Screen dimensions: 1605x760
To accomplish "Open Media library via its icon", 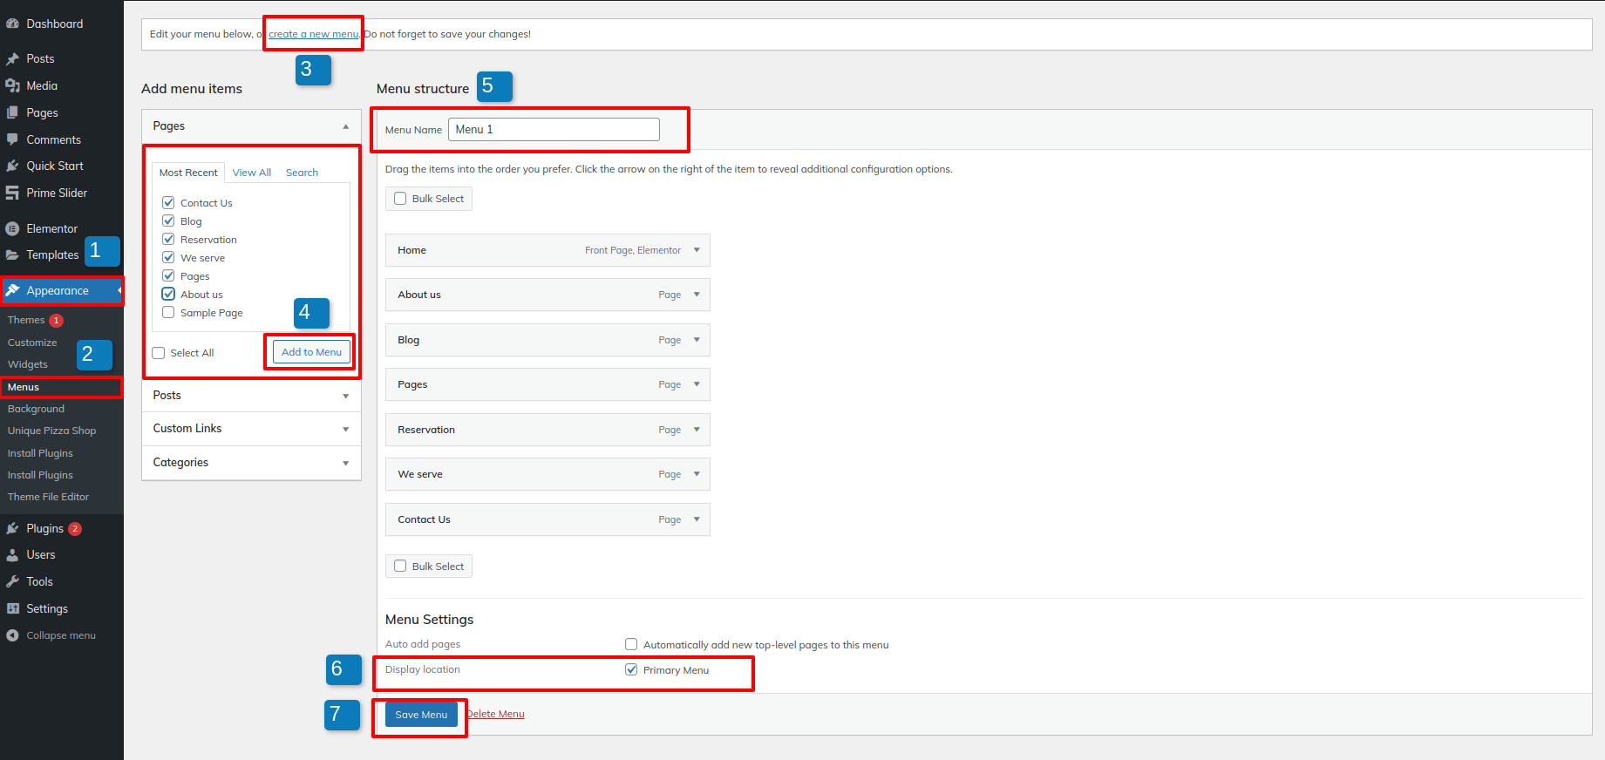I will (12, 85).
